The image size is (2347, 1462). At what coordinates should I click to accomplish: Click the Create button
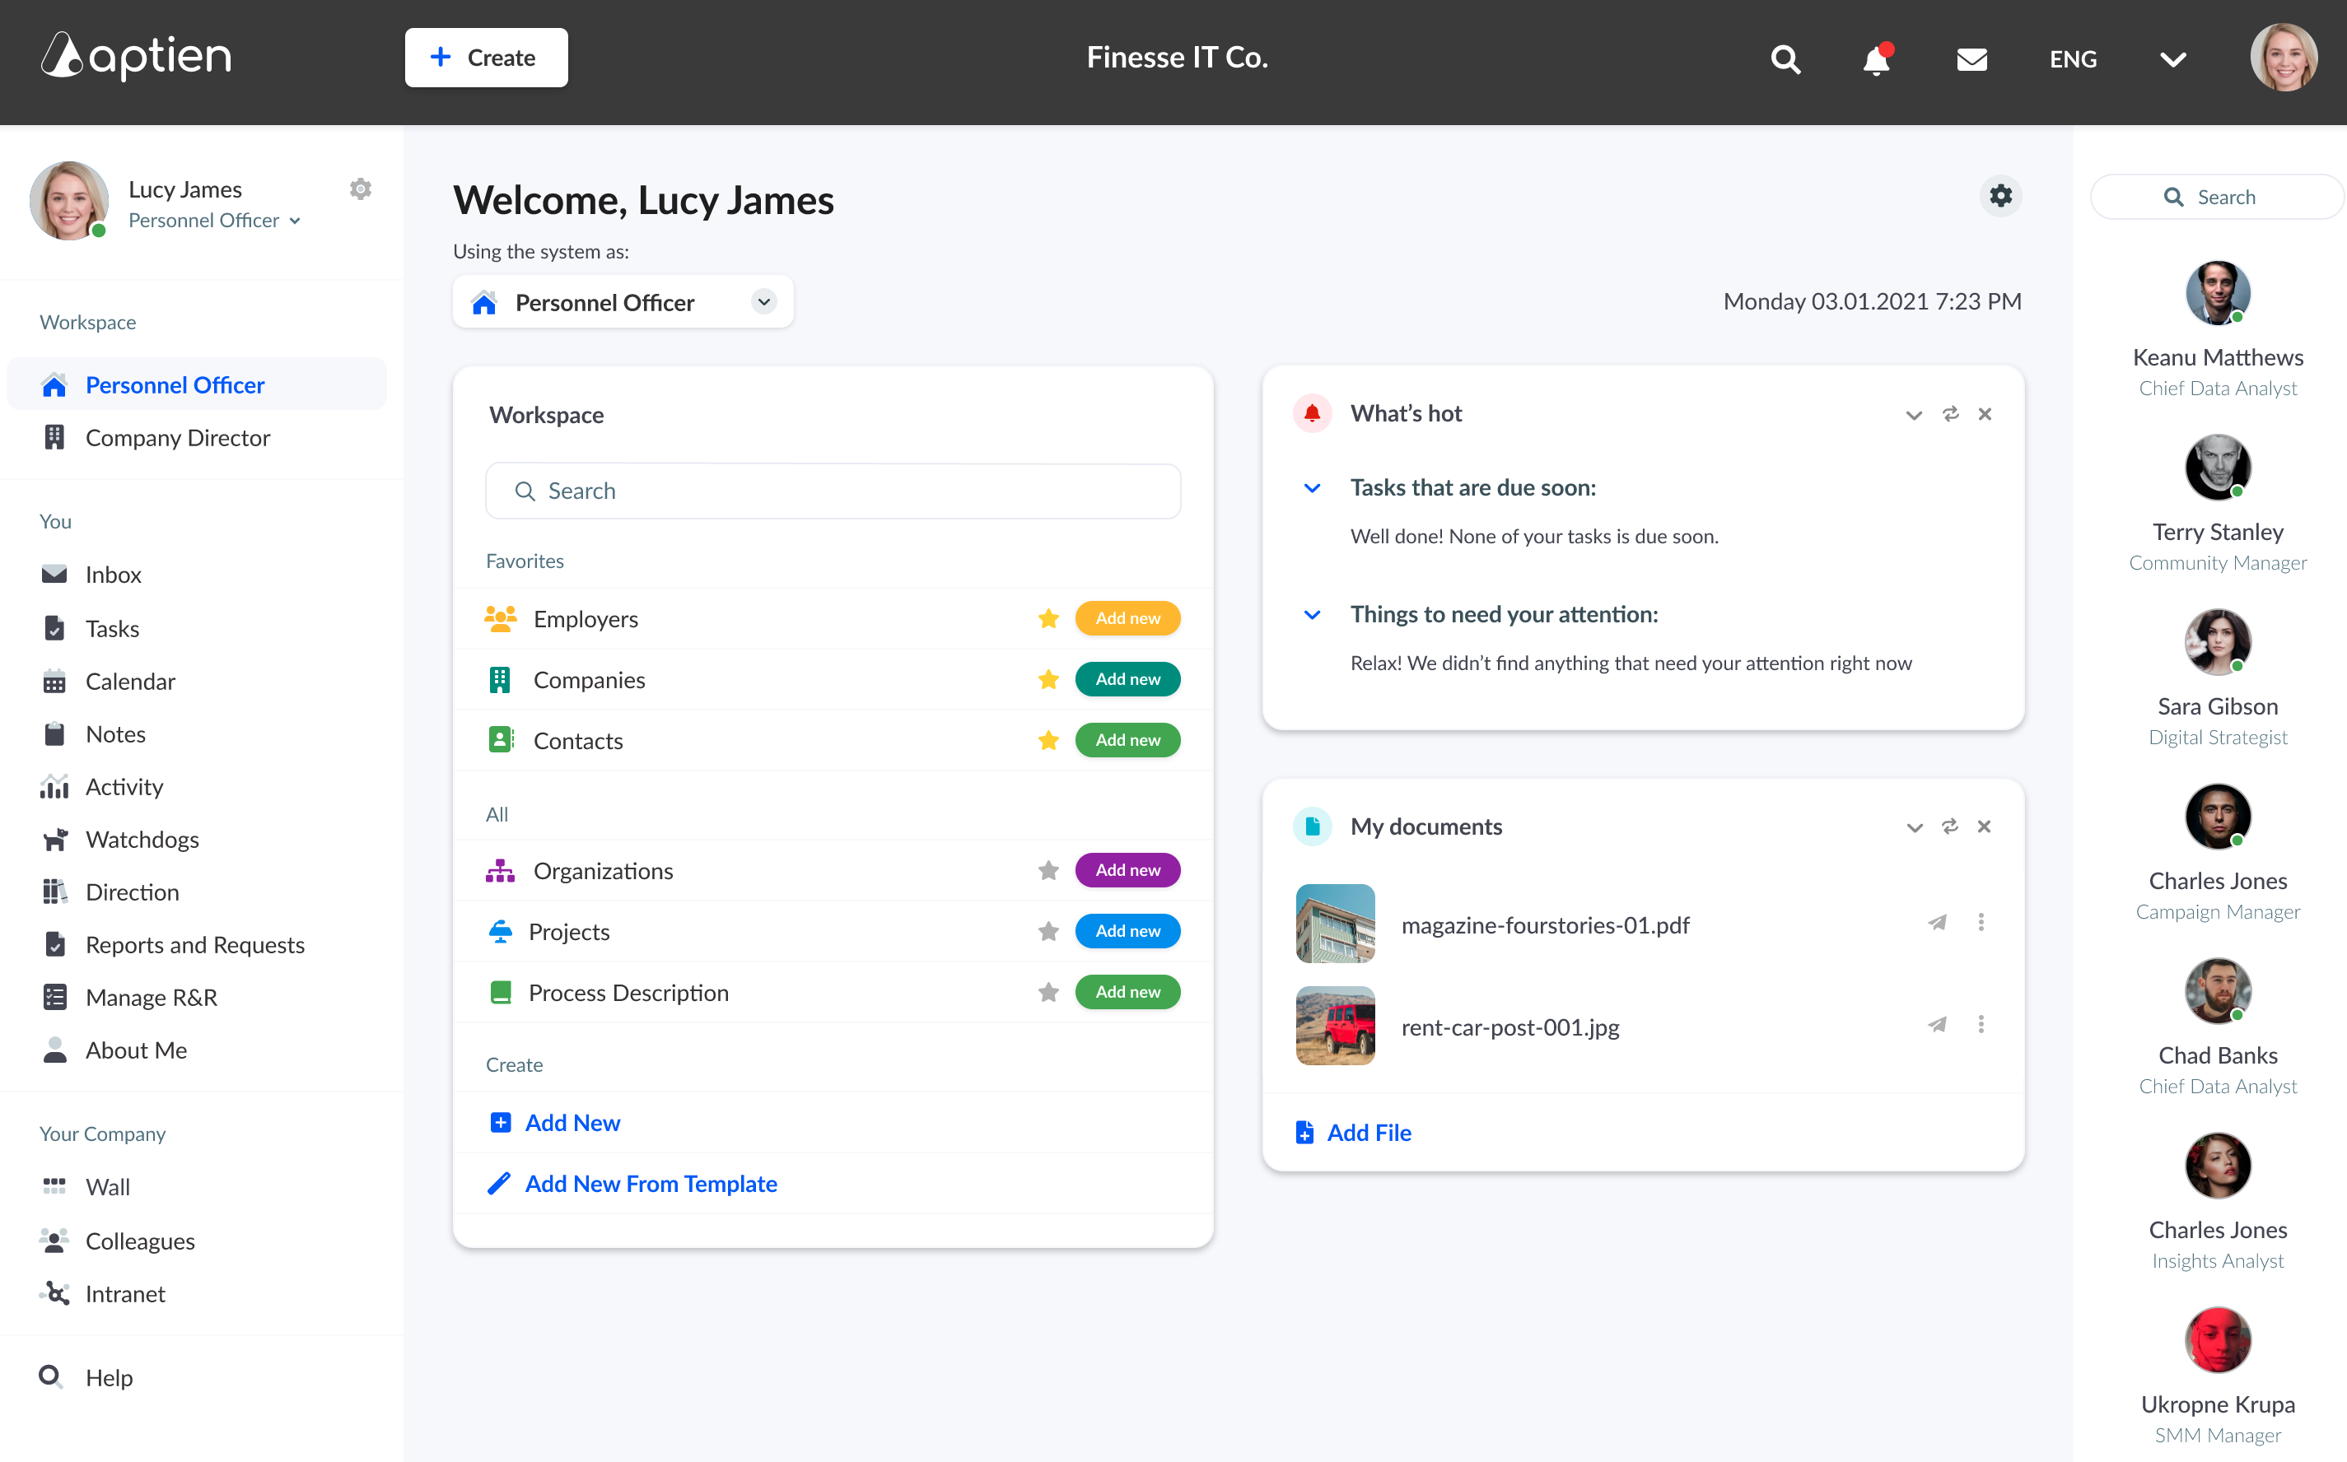(485, 58)
